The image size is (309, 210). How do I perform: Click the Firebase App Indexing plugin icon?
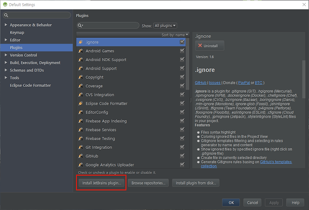[x=81, y=120]
